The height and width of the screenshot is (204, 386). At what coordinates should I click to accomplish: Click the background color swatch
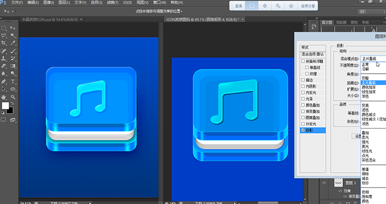click(x=10, y=111)
